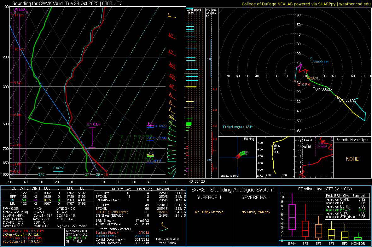The height and width of the screenshot is (247, 372).
Task: Click the SUPERCELL analogue heading
Action: click(x=209, y=197)
